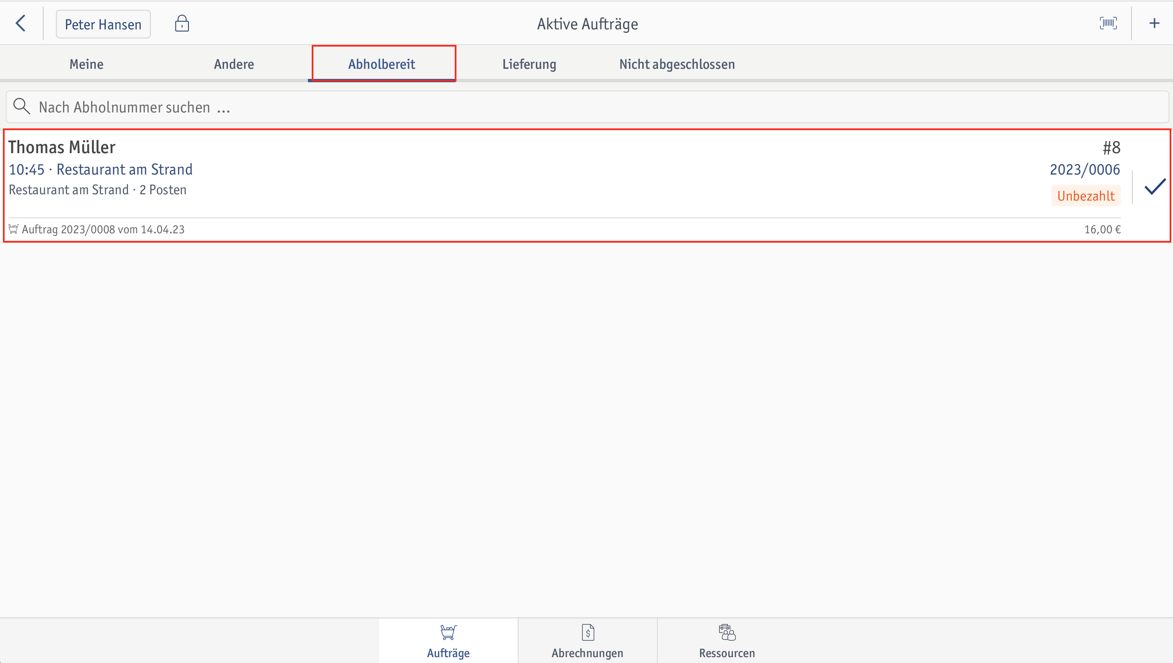Viewport: 1173px width, 663px height.
Task: Open the Lieferung tab
Action: (x=529, y=64)
